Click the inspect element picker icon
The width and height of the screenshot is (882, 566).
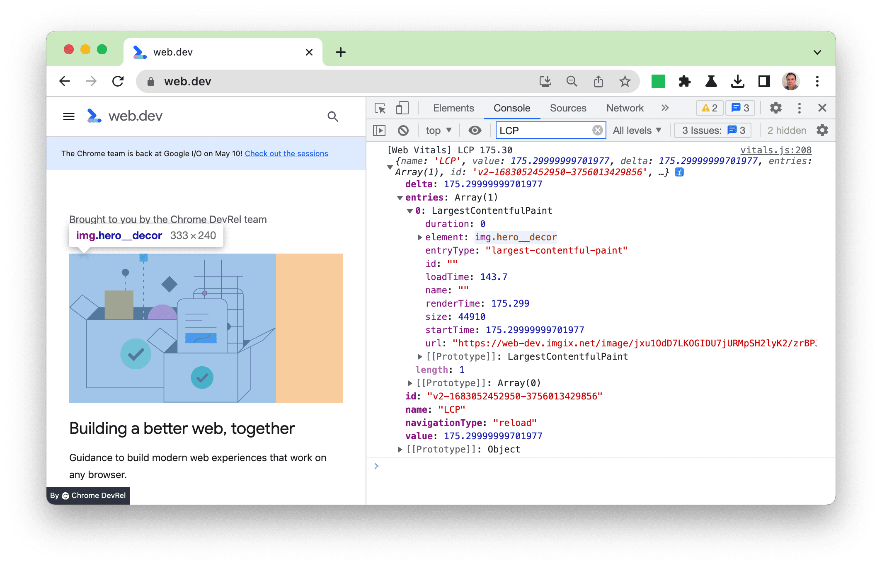[x=380, y=108]
